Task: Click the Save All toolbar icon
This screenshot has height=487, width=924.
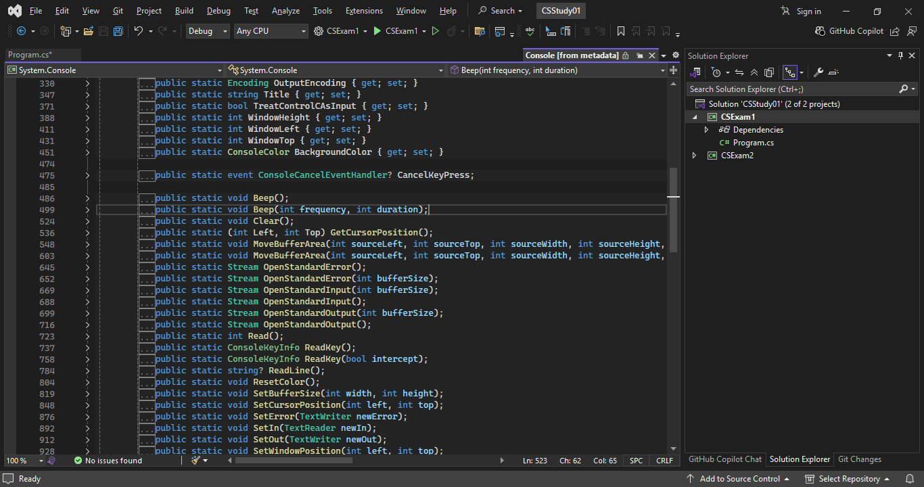Action: (118, 31)
